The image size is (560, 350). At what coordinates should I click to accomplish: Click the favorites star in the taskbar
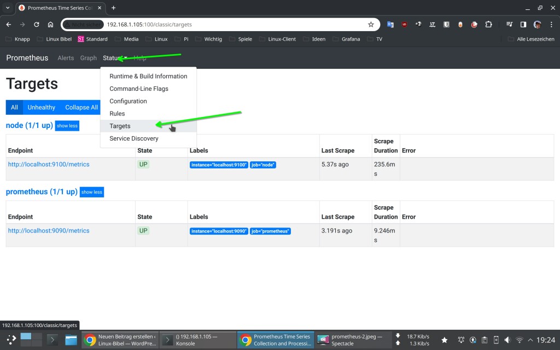pos(444,340)
